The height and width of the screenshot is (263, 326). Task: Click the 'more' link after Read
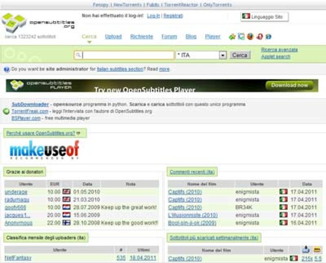coord(164,69)
